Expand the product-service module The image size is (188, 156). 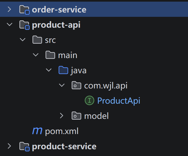tap(9, 146)
